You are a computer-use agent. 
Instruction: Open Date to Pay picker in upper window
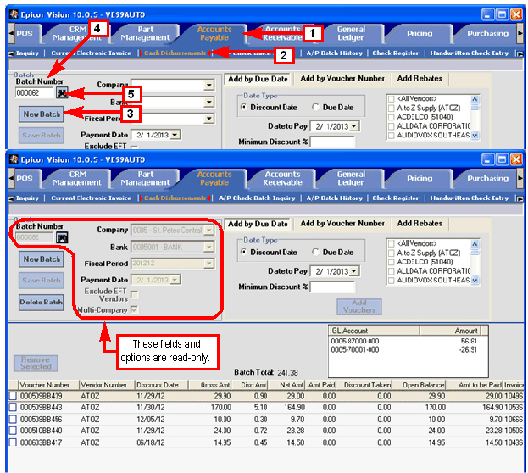(354, 126)
